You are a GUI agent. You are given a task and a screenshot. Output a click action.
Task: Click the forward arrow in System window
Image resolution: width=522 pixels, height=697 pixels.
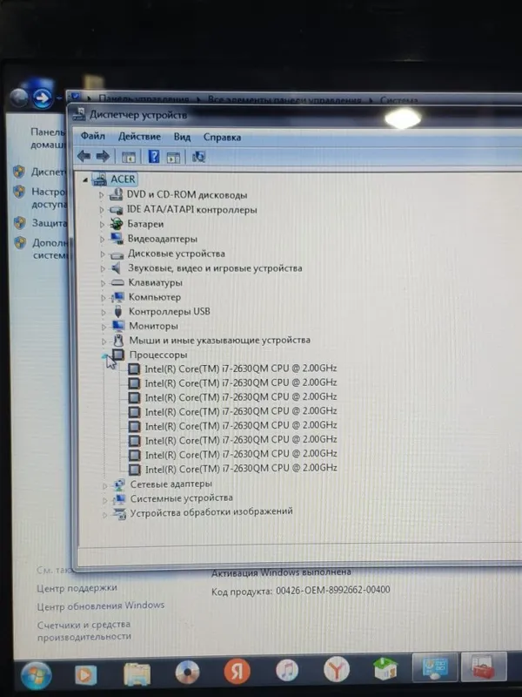(42, 97)
